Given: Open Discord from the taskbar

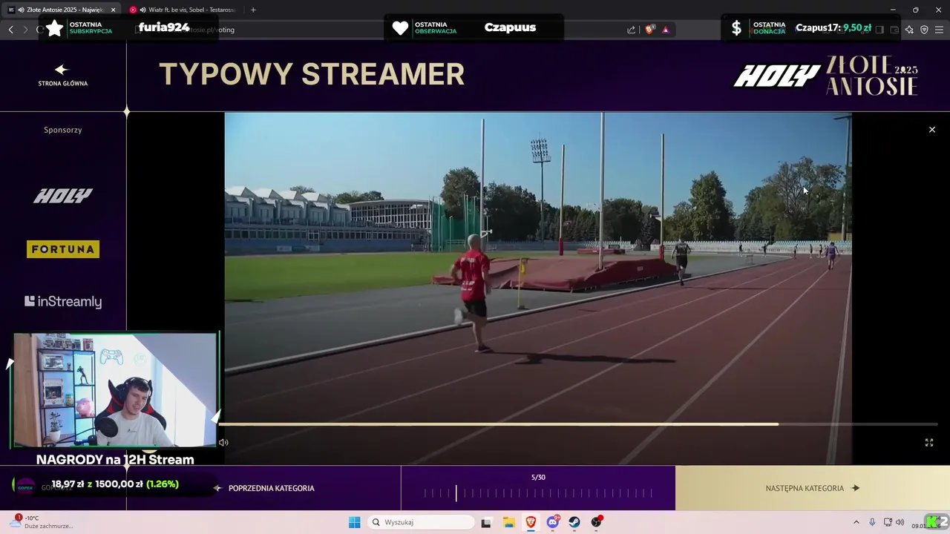Looking at the screenshot, I should [x=553, y=522].
